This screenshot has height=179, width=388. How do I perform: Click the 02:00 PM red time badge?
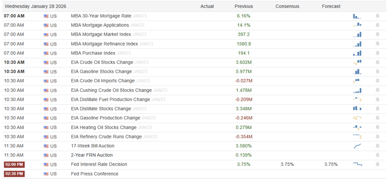tap(14, 165)
